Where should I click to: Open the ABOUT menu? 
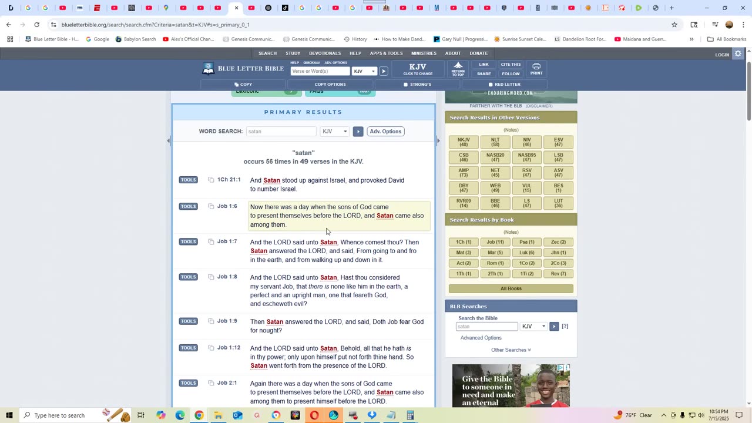click(453, 53)
